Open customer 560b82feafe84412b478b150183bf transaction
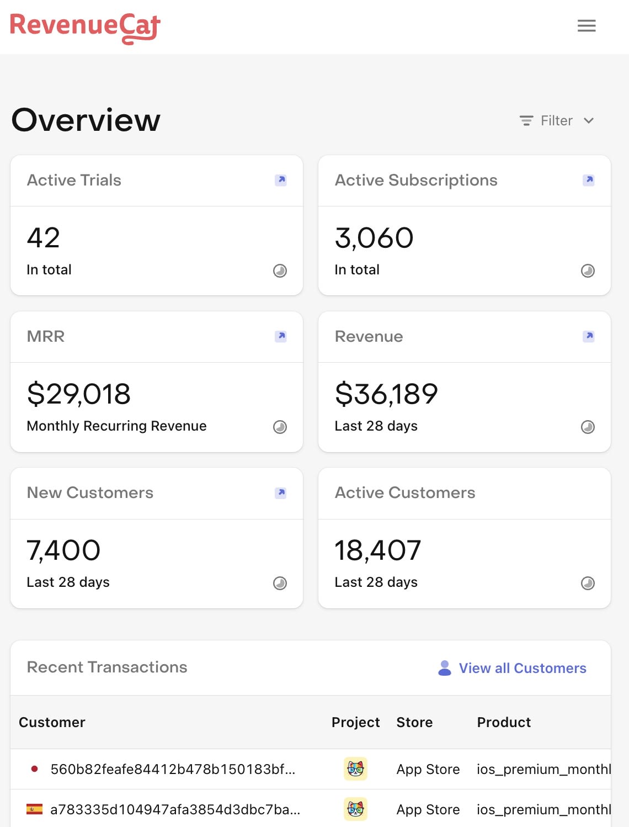This screenshot has width=629, height=827. [173, 769]
